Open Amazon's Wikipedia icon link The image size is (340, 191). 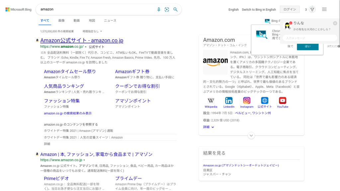pos(211,101)
